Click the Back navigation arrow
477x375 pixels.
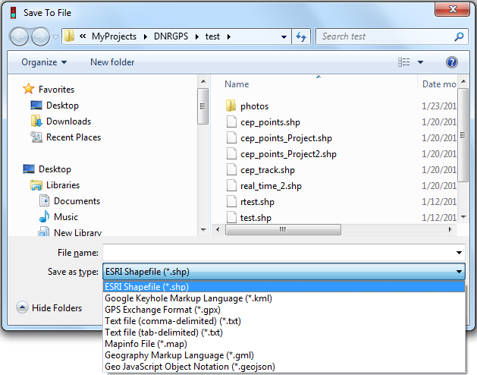[19, 36]
